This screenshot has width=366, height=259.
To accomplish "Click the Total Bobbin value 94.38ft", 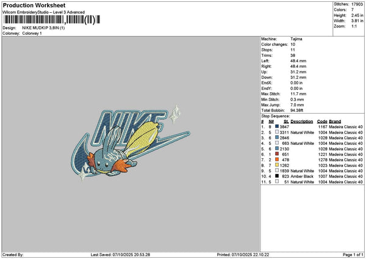I will tap(296, 111).
